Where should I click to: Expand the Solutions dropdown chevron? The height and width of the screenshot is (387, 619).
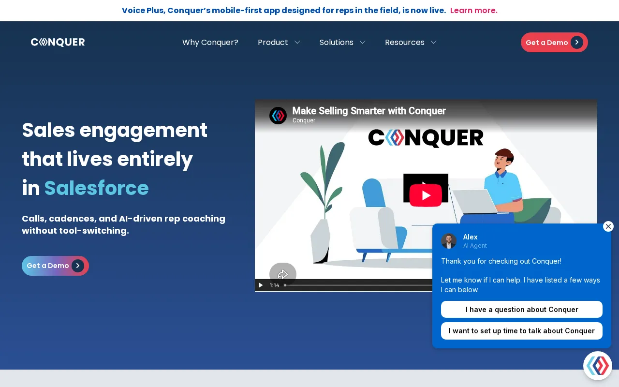pos(363,43)
